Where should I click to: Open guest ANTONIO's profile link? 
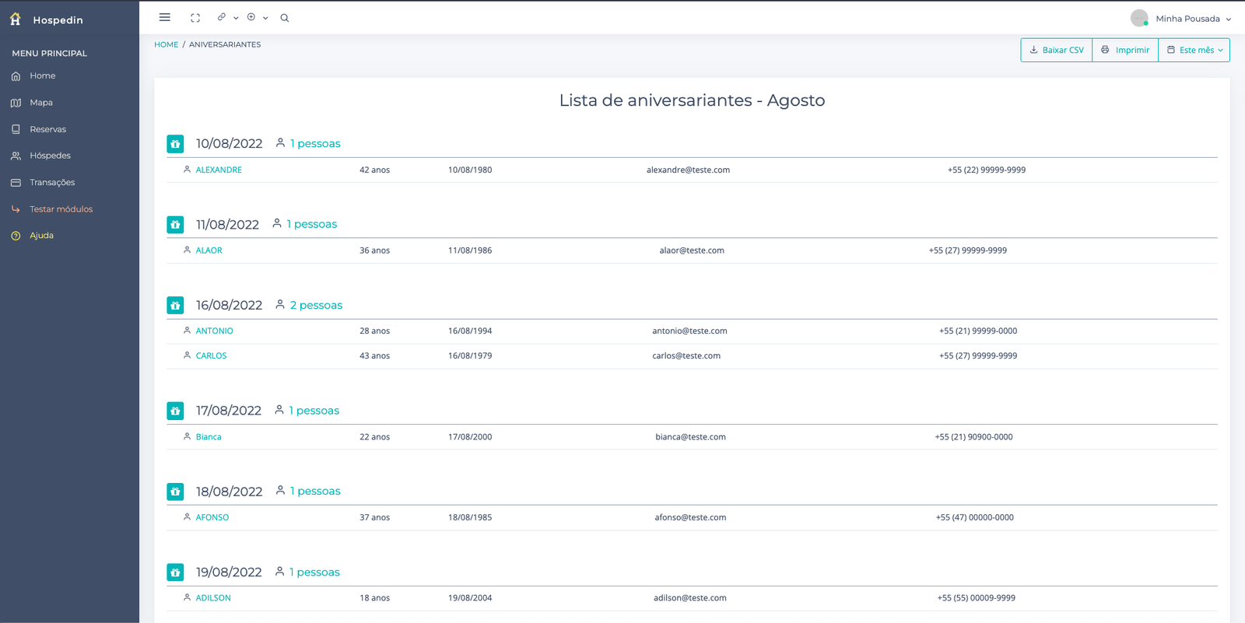click(214, 331)
